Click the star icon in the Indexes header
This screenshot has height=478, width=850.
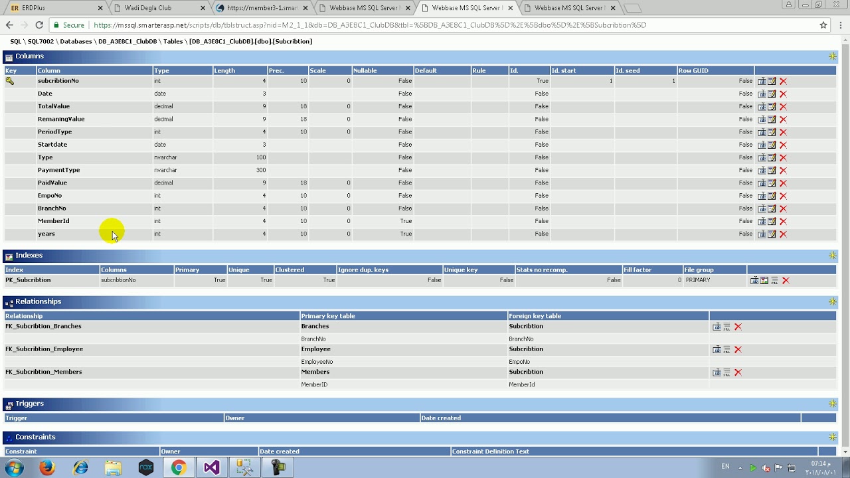[833, 256]
